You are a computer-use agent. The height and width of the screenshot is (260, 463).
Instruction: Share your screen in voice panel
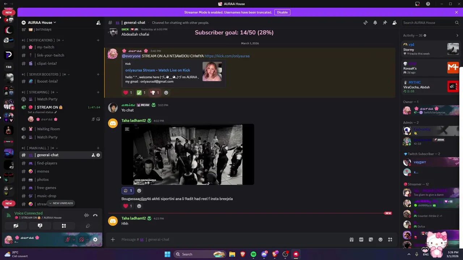coord(40,226)
